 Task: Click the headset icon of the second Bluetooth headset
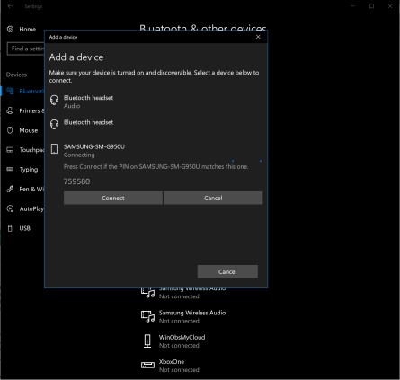54,124
